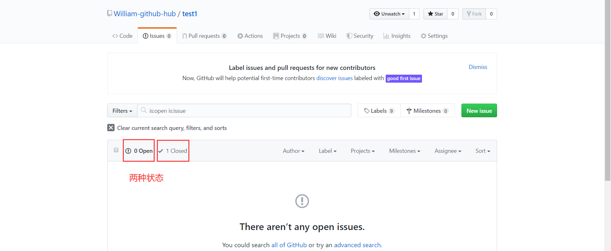Viewport: 611px width, 251px height.
Task: Open repository Settings tab
Action: 434,36
